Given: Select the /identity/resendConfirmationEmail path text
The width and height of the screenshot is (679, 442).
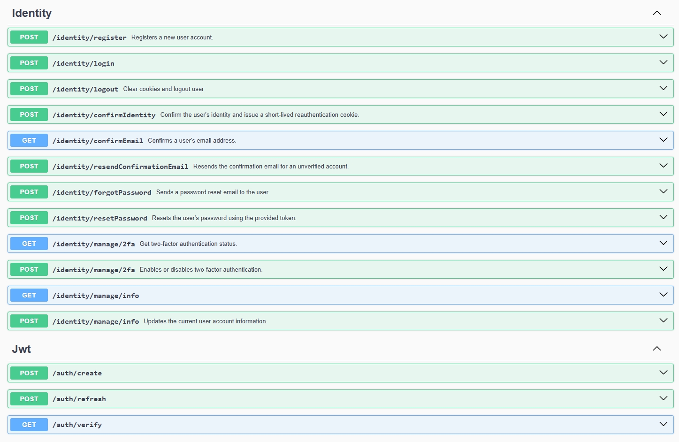Looking at the screenshot, I should (120, 166).
